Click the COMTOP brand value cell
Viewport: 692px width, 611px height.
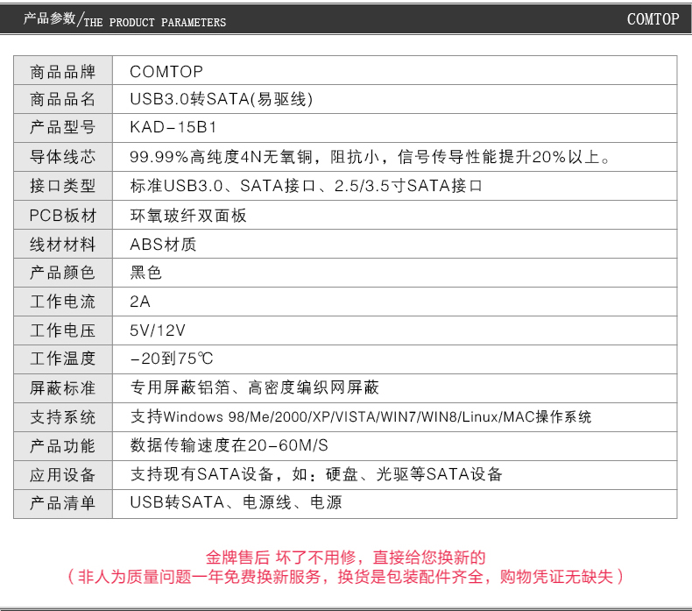click(x=166, y=72)
